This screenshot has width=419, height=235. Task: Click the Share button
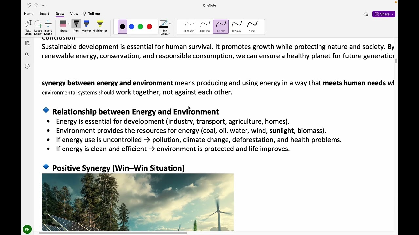pos(384,14)
